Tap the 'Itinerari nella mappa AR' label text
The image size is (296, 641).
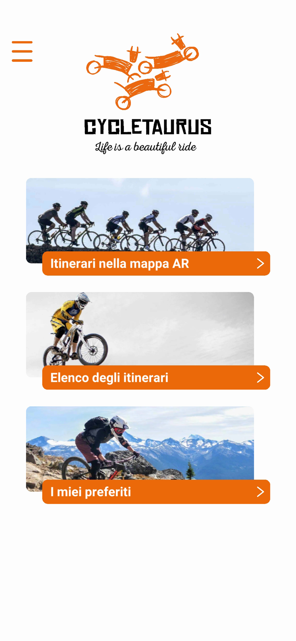(120, 264)
